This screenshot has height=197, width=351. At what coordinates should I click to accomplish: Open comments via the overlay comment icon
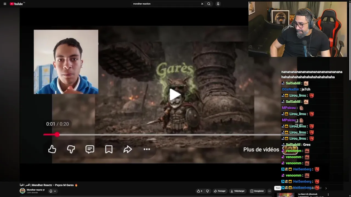click(x=90, y=149)
